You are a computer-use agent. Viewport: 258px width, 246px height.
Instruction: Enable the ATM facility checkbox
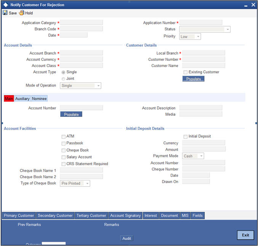click(x=64, y=136)
